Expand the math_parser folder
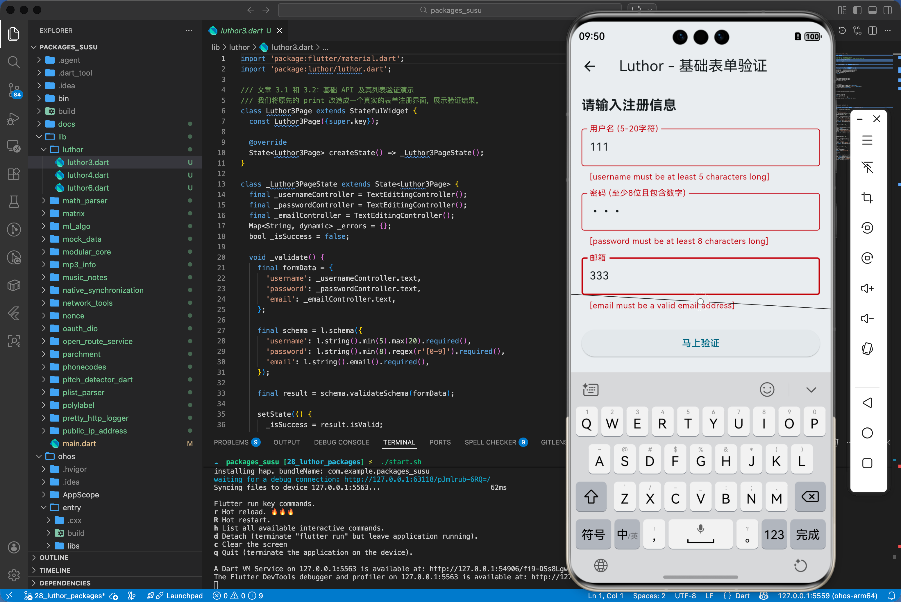 coord(85,200)
